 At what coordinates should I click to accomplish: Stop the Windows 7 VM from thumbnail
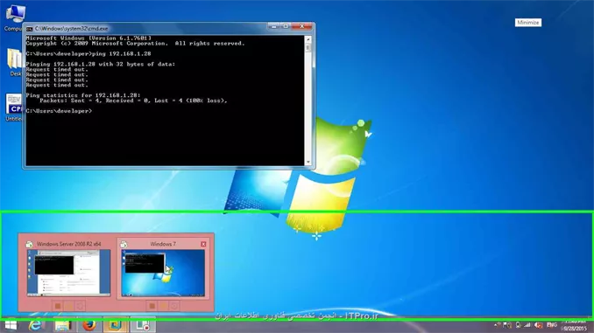(152, 306)
